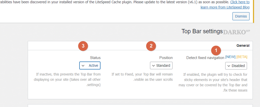Select the General section header
The width and height of the screenshot is (260, 107).
[x=243, y=45]
